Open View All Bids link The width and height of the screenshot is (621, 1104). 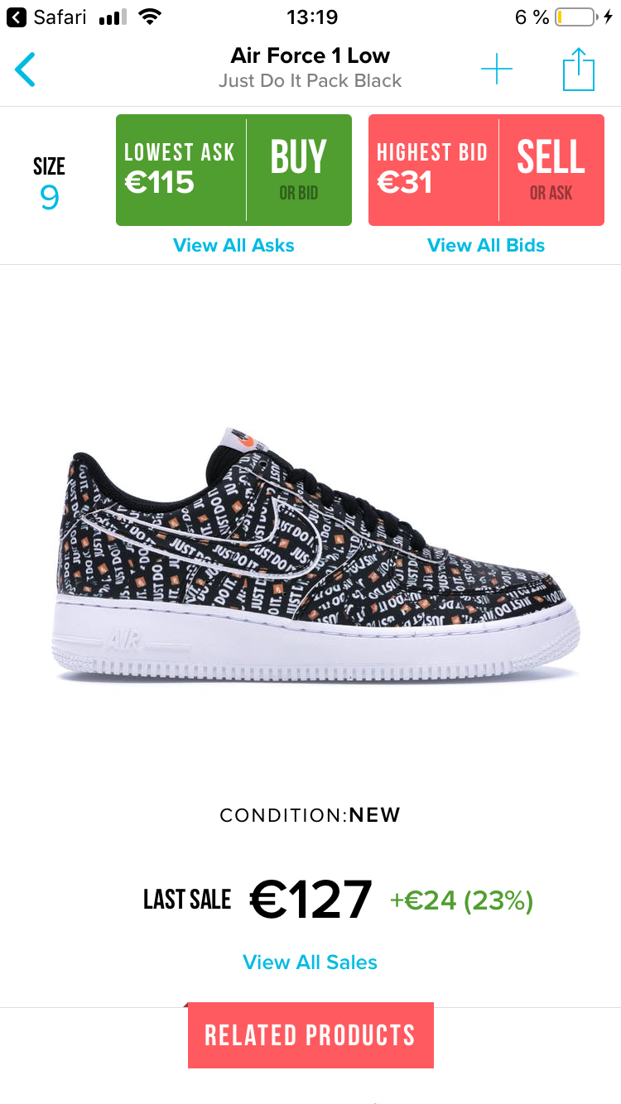[x=486, y=245]
